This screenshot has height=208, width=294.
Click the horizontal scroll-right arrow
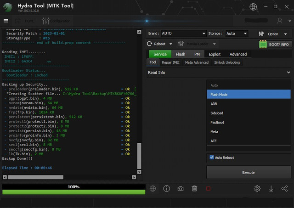coord(134,177)
